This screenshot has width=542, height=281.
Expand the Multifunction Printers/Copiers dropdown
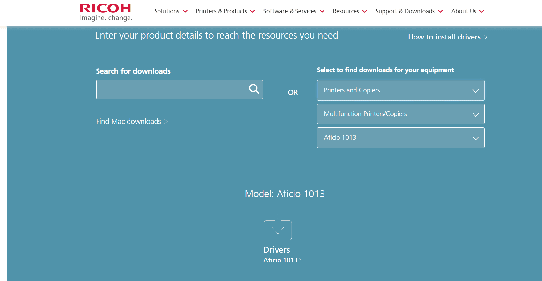(400, 114)
